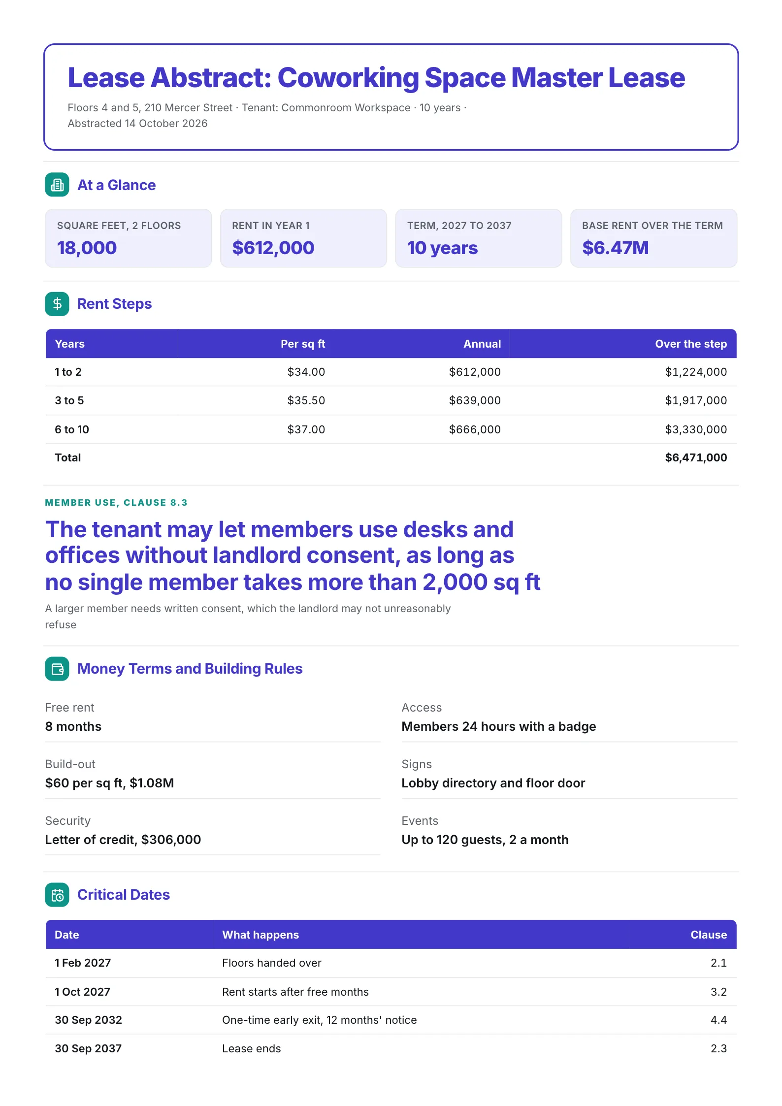The height and width of the screenshot is (1106, 782).
Task: Click the 'Annual' column header
Action: (482, 344)
